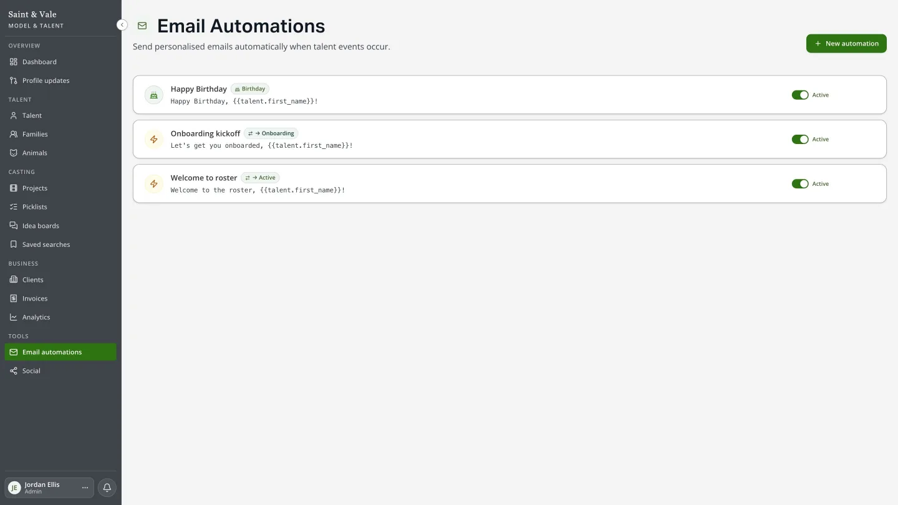Image resolution: width=898 pixels, height=505 pixels.
Task: Click the Picklists checklist icon
Action: click(14, 207)
